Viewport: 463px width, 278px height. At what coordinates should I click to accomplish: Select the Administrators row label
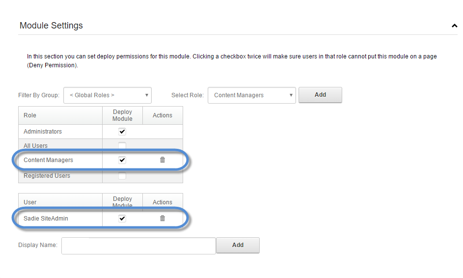coord(43,132)
